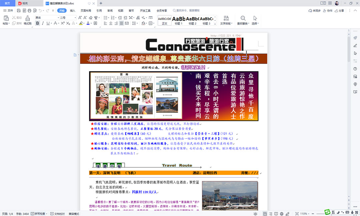
Task: Apply the 正文 (Body) style
Action: pyautogui.click(x=164, y=20)
